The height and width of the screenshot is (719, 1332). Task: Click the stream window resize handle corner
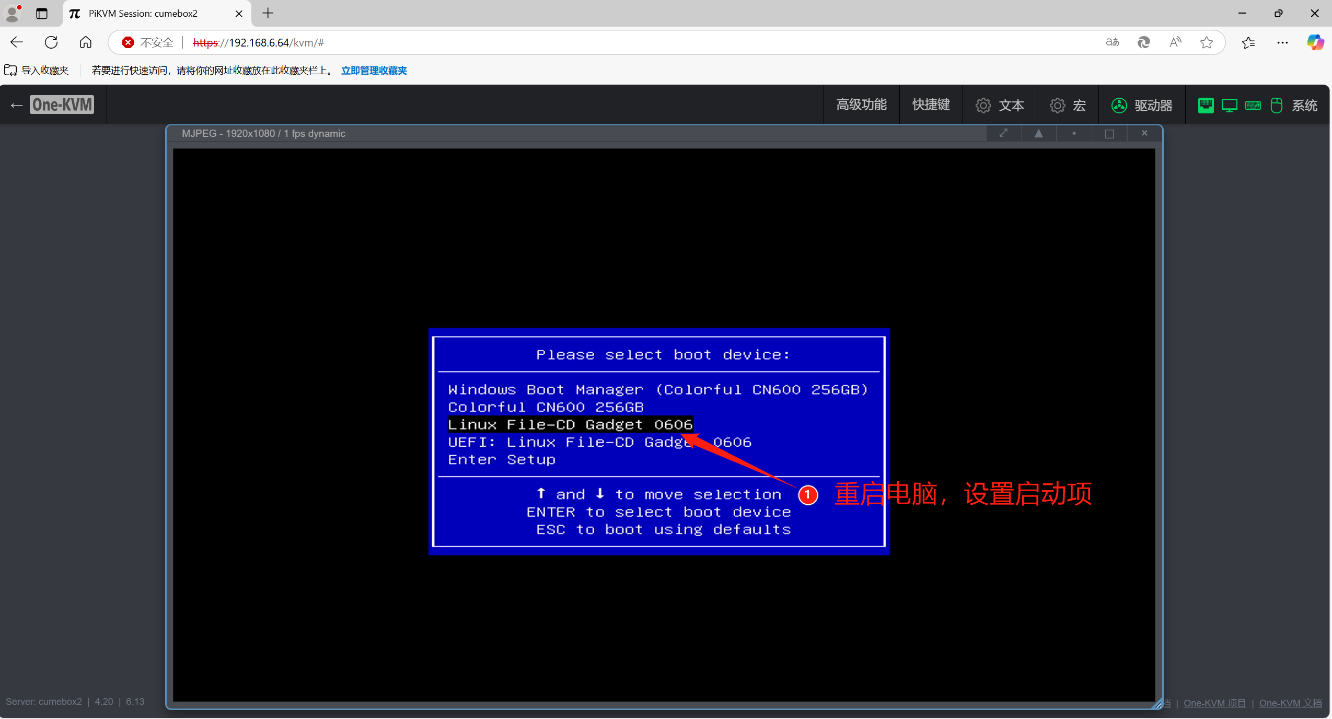(x=1157, y=704)
